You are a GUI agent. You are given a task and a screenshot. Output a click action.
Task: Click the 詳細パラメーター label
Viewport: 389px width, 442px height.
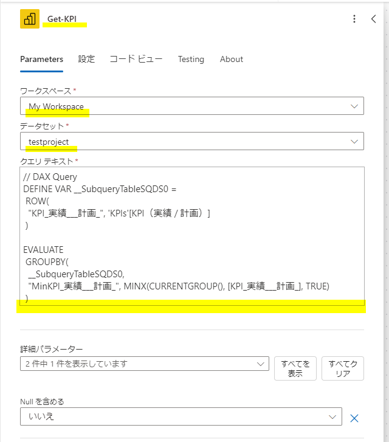tap(52, 349)
